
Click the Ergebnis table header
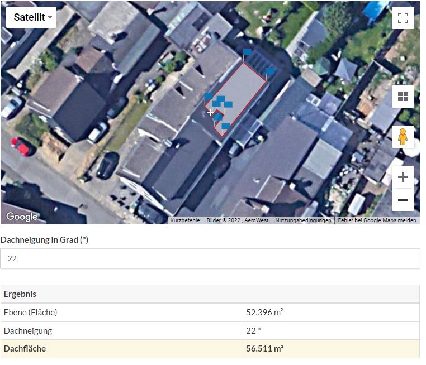210,294
